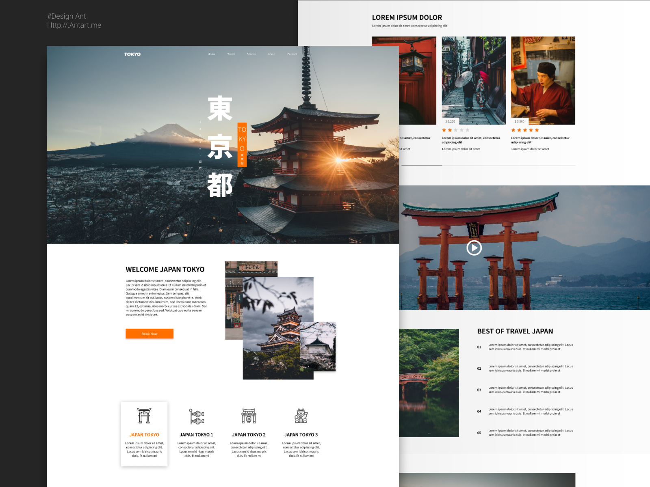Image resolution: width=650 pixels, height=487 pixels.
Task: Click the first orange star on $2.200 card
Action: pyautogui.click(x=444, y=130)
